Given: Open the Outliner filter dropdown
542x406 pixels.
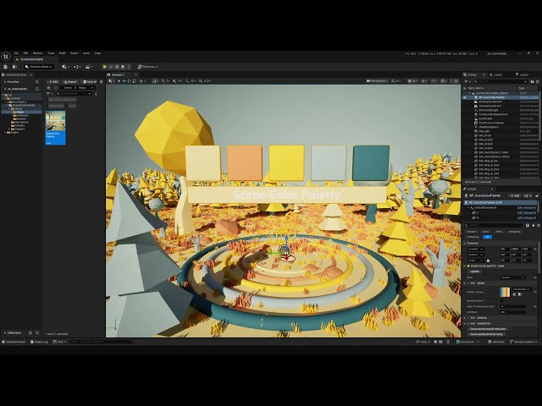Looking at the screenshot, I should (x=467, y=81).
